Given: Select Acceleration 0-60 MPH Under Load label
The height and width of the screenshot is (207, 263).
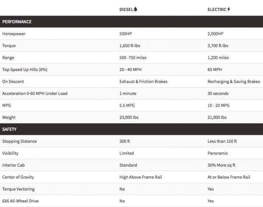Looking at the screenshot, I should (35, 94).
